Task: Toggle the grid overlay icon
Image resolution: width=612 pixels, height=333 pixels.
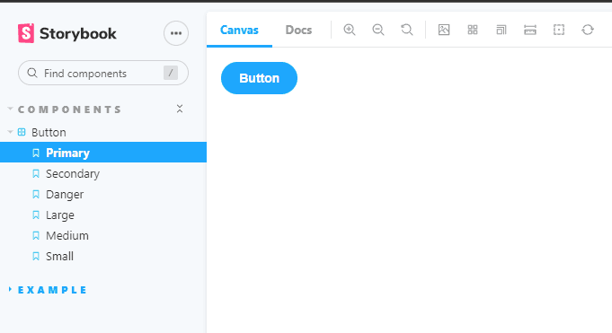Action: [x=473, y=30]
